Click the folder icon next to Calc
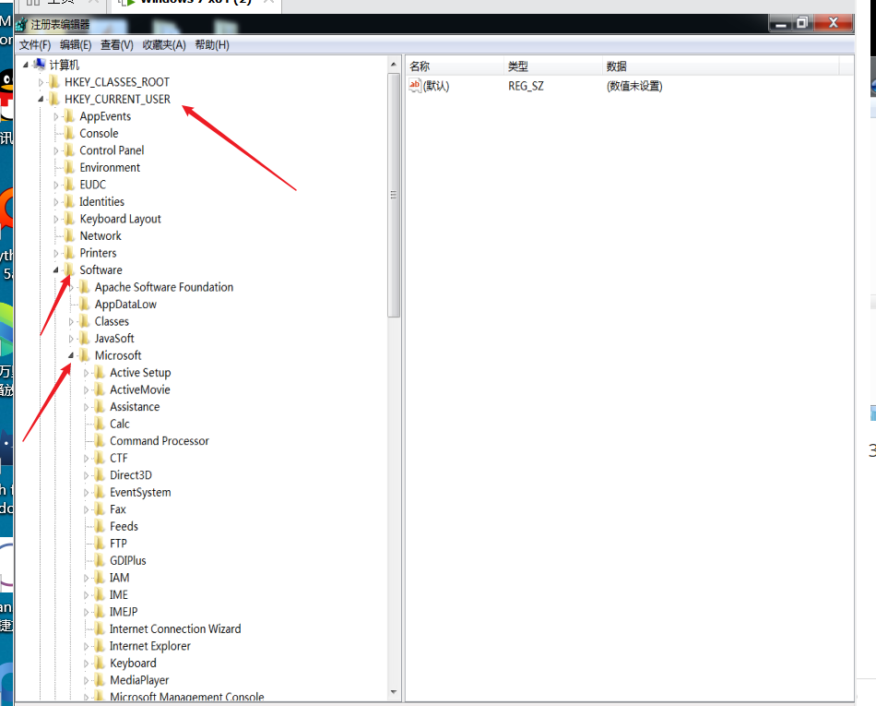Screen dimensions: 876x706 coord(100,424)
